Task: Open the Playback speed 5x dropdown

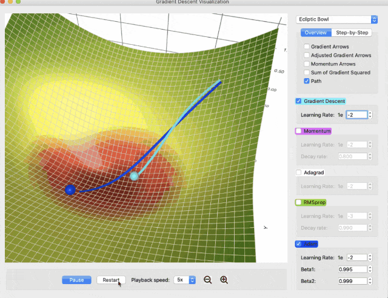Action: (x=184, y=280)
